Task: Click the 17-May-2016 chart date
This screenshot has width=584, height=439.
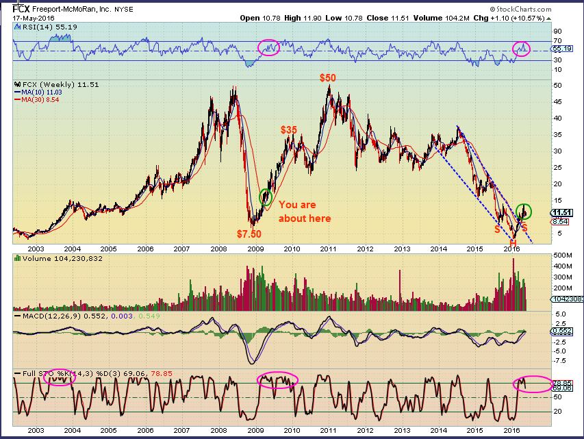Action: 34,18
